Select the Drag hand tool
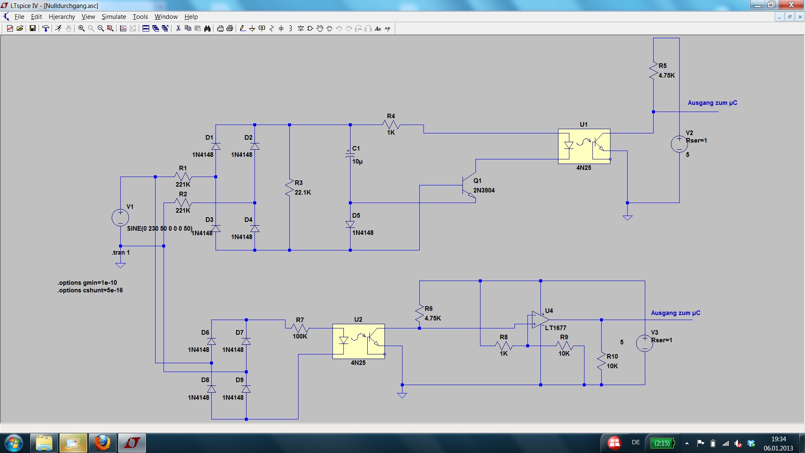Image resolution: width=805 pixels, height=453 pixels. coord(330,29)
